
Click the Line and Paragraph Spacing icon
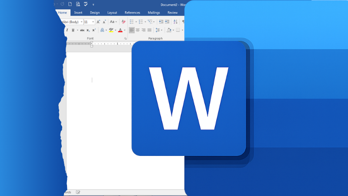click(x=157, y=30)
